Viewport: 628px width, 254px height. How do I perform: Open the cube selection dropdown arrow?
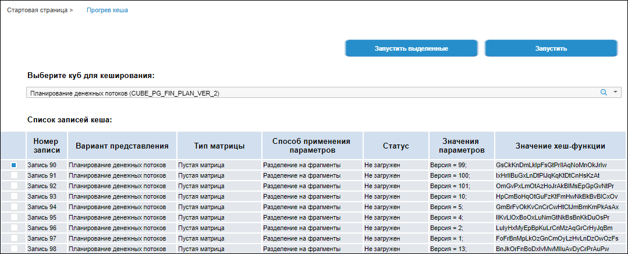[616, 92]
